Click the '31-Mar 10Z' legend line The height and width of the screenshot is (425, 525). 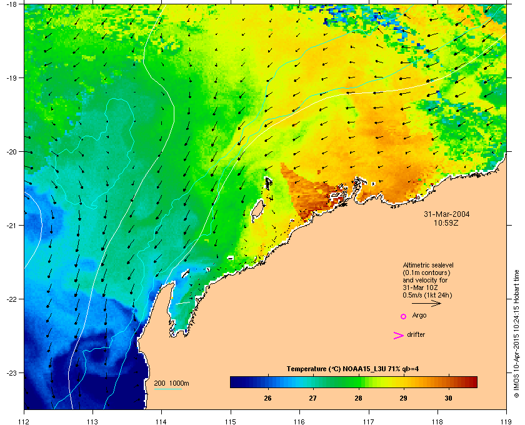[420, 287]
